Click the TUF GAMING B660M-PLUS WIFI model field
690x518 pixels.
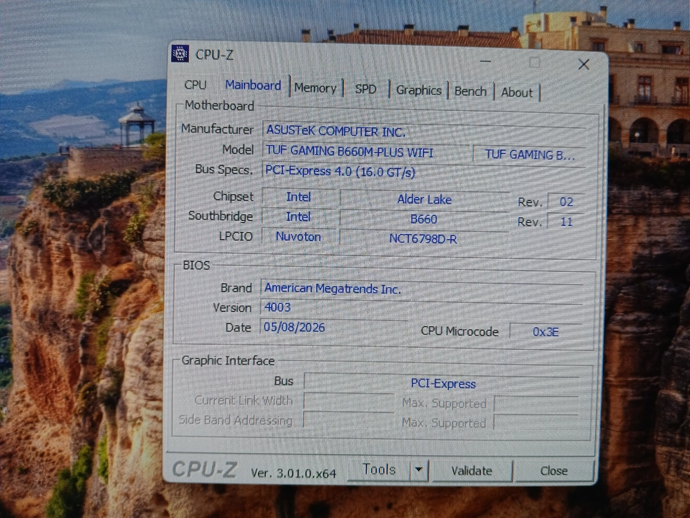(x=366, y=153)
